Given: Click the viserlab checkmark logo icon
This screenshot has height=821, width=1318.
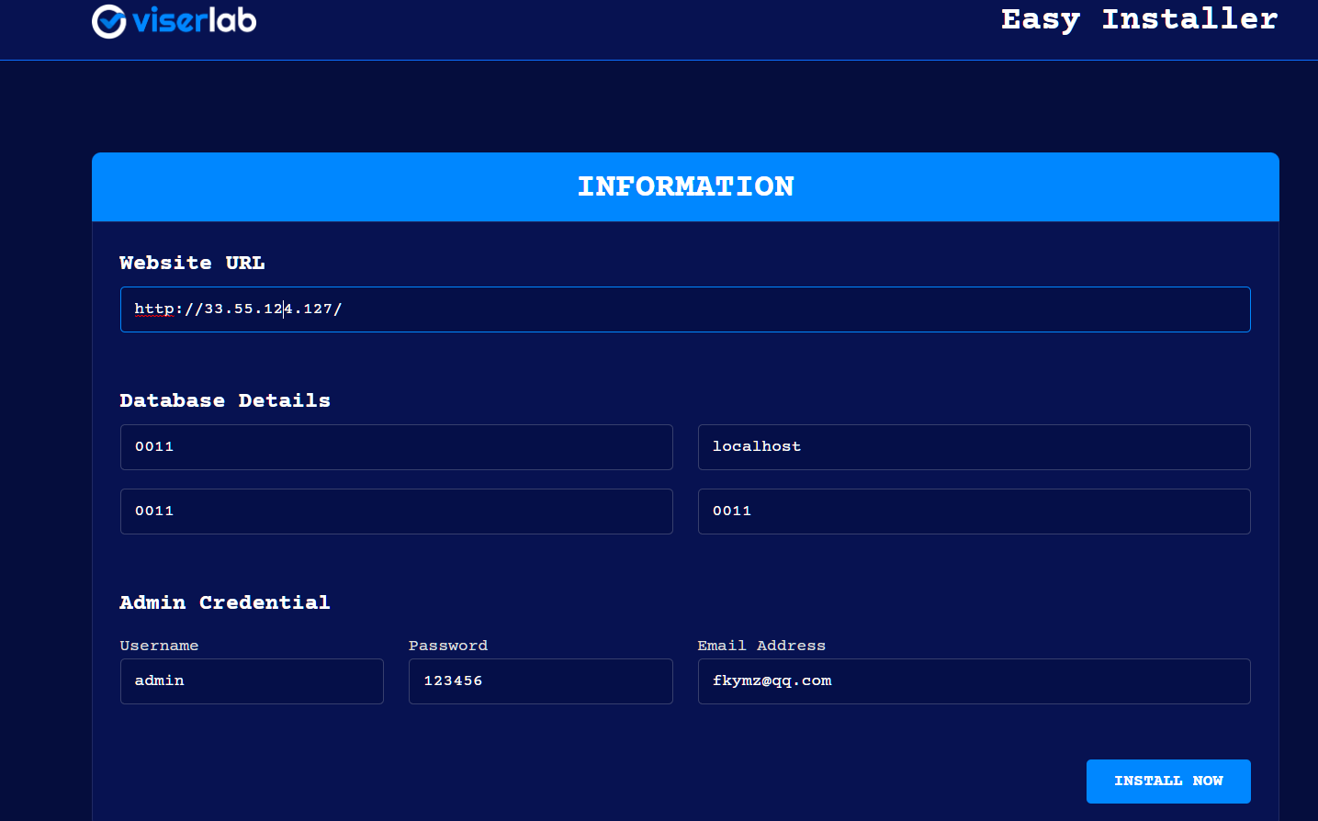Looking at the screenshot, I should (x=109, y=21).
